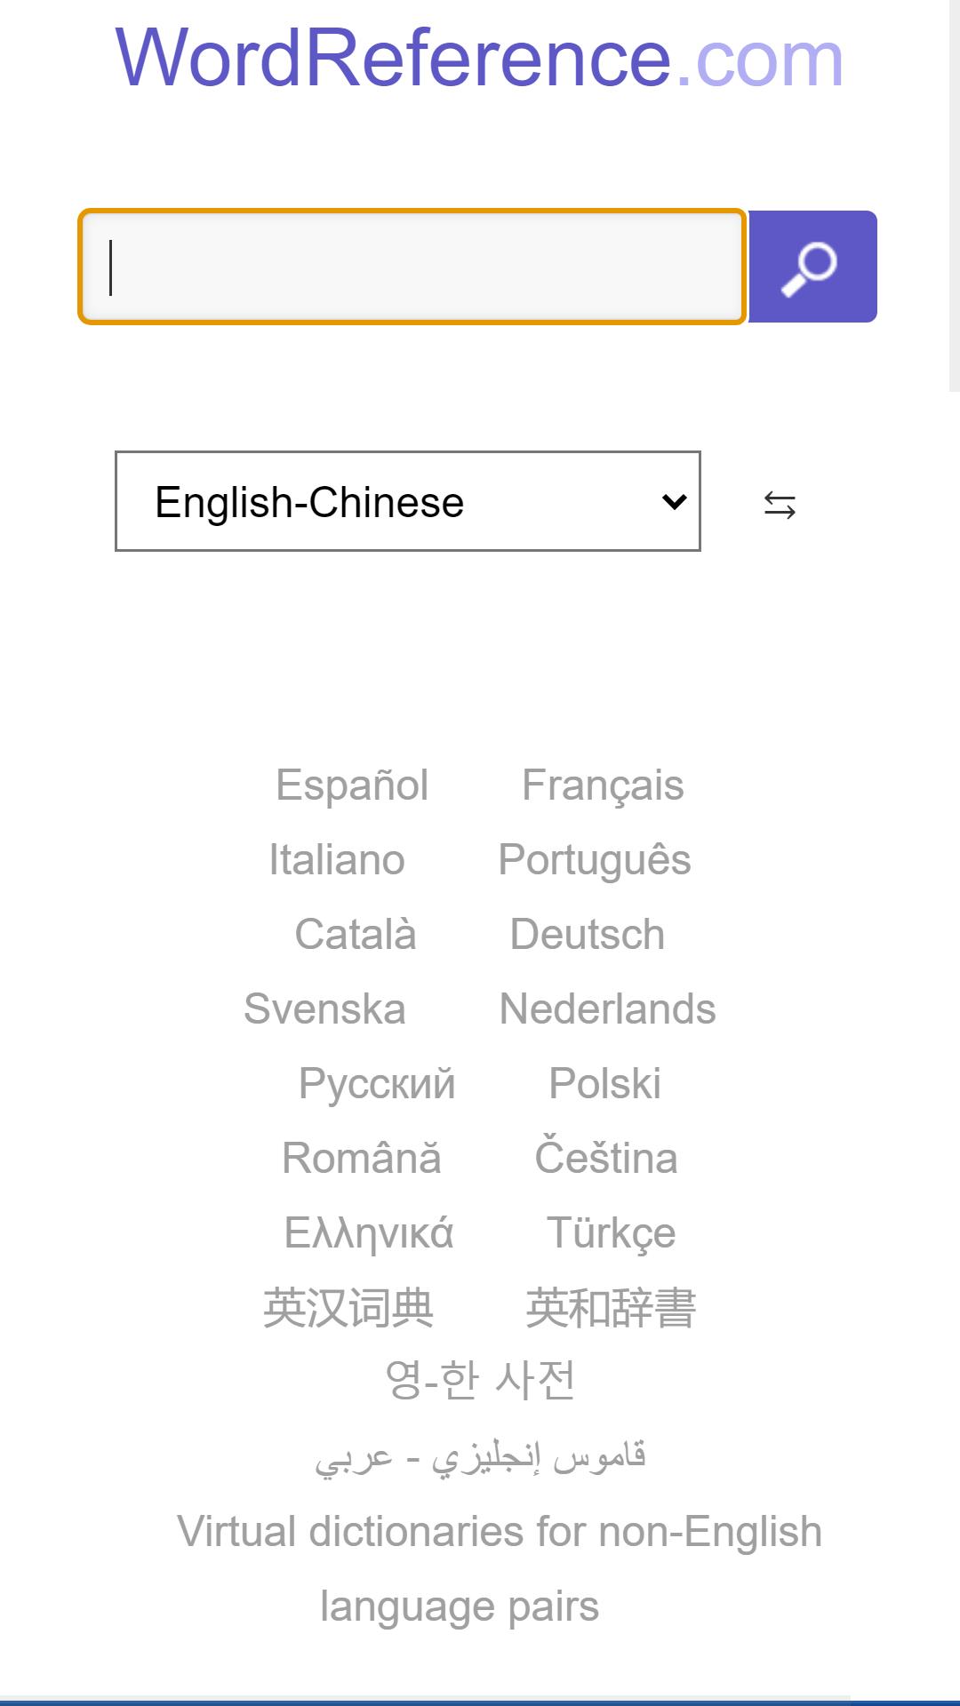Open the WordReference.com logo link
Image resolution: width=960 pixels, height=1706 pixels.
(x=480, y=58)
